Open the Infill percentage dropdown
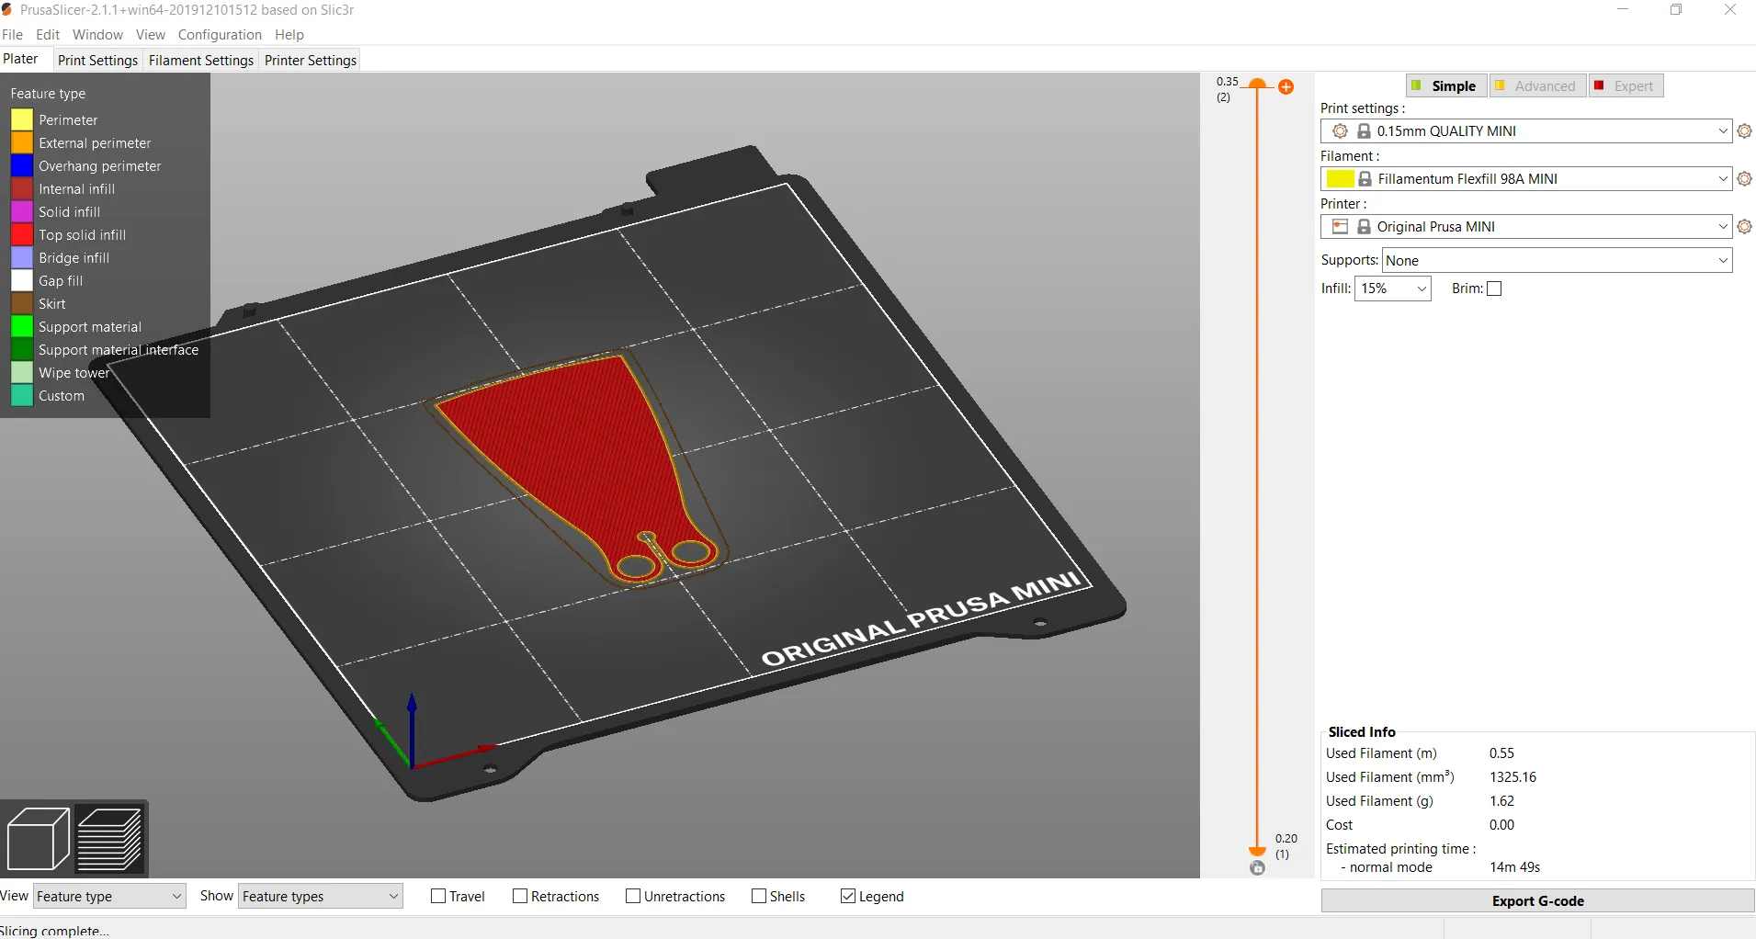The image size is (1756, 939). [x=1392, y=288]
